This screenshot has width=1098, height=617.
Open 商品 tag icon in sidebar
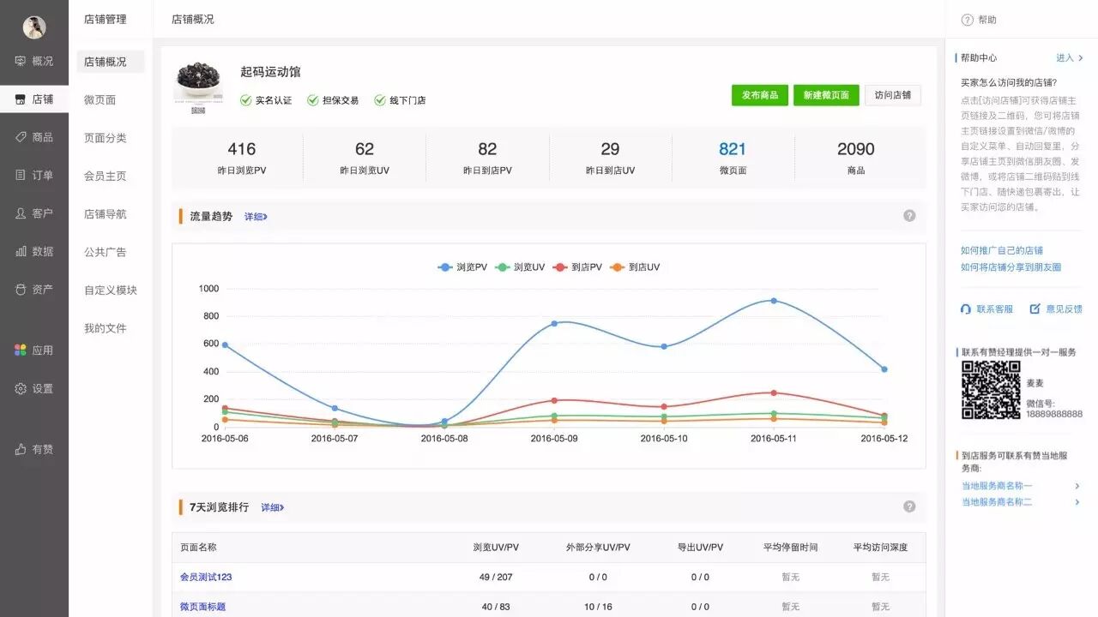click(21, 137)
